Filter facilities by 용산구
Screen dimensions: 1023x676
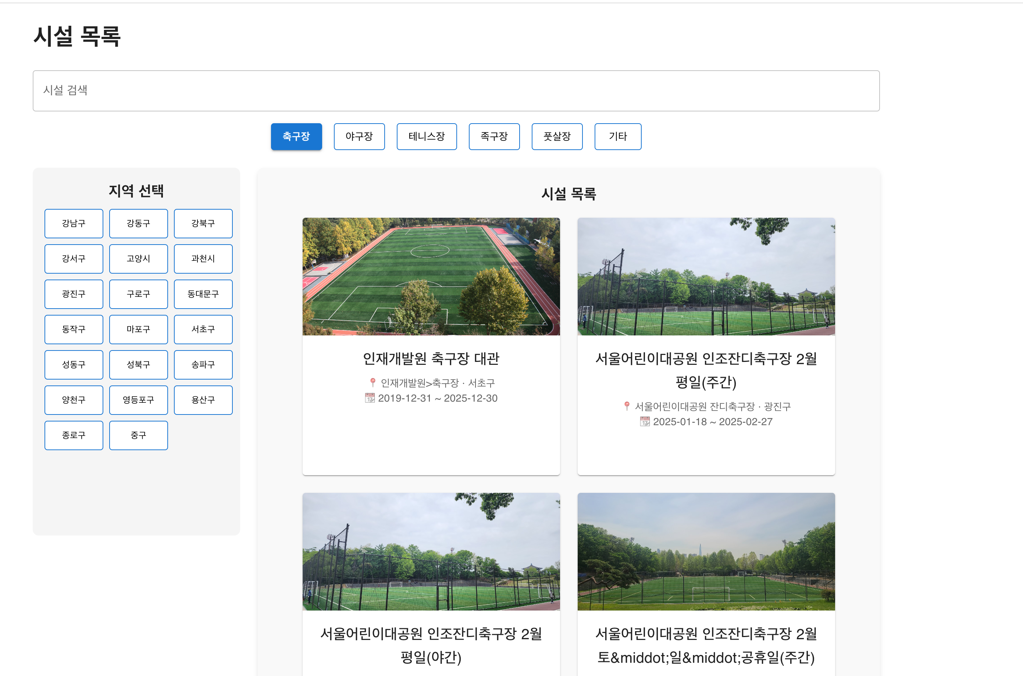pyautogui.click(x=203, y=400)
